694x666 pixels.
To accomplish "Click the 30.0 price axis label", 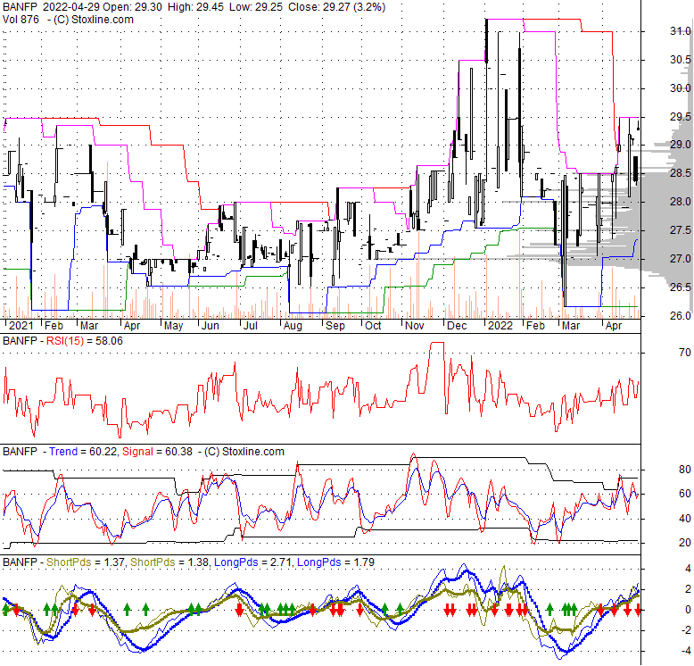I will coord(681,88).
